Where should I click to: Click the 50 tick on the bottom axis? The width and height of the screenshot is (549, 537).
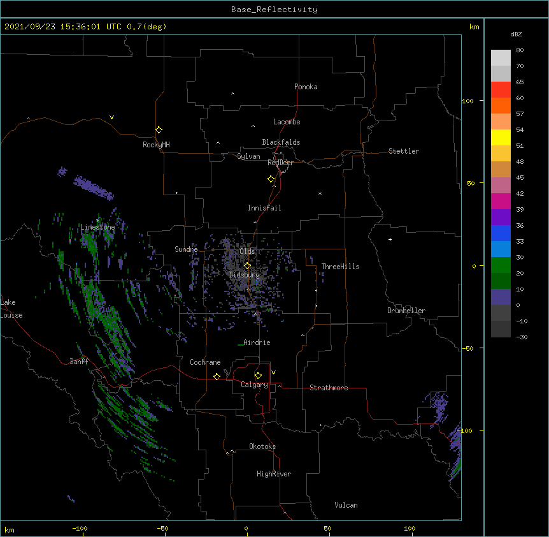tap(327, 528)
